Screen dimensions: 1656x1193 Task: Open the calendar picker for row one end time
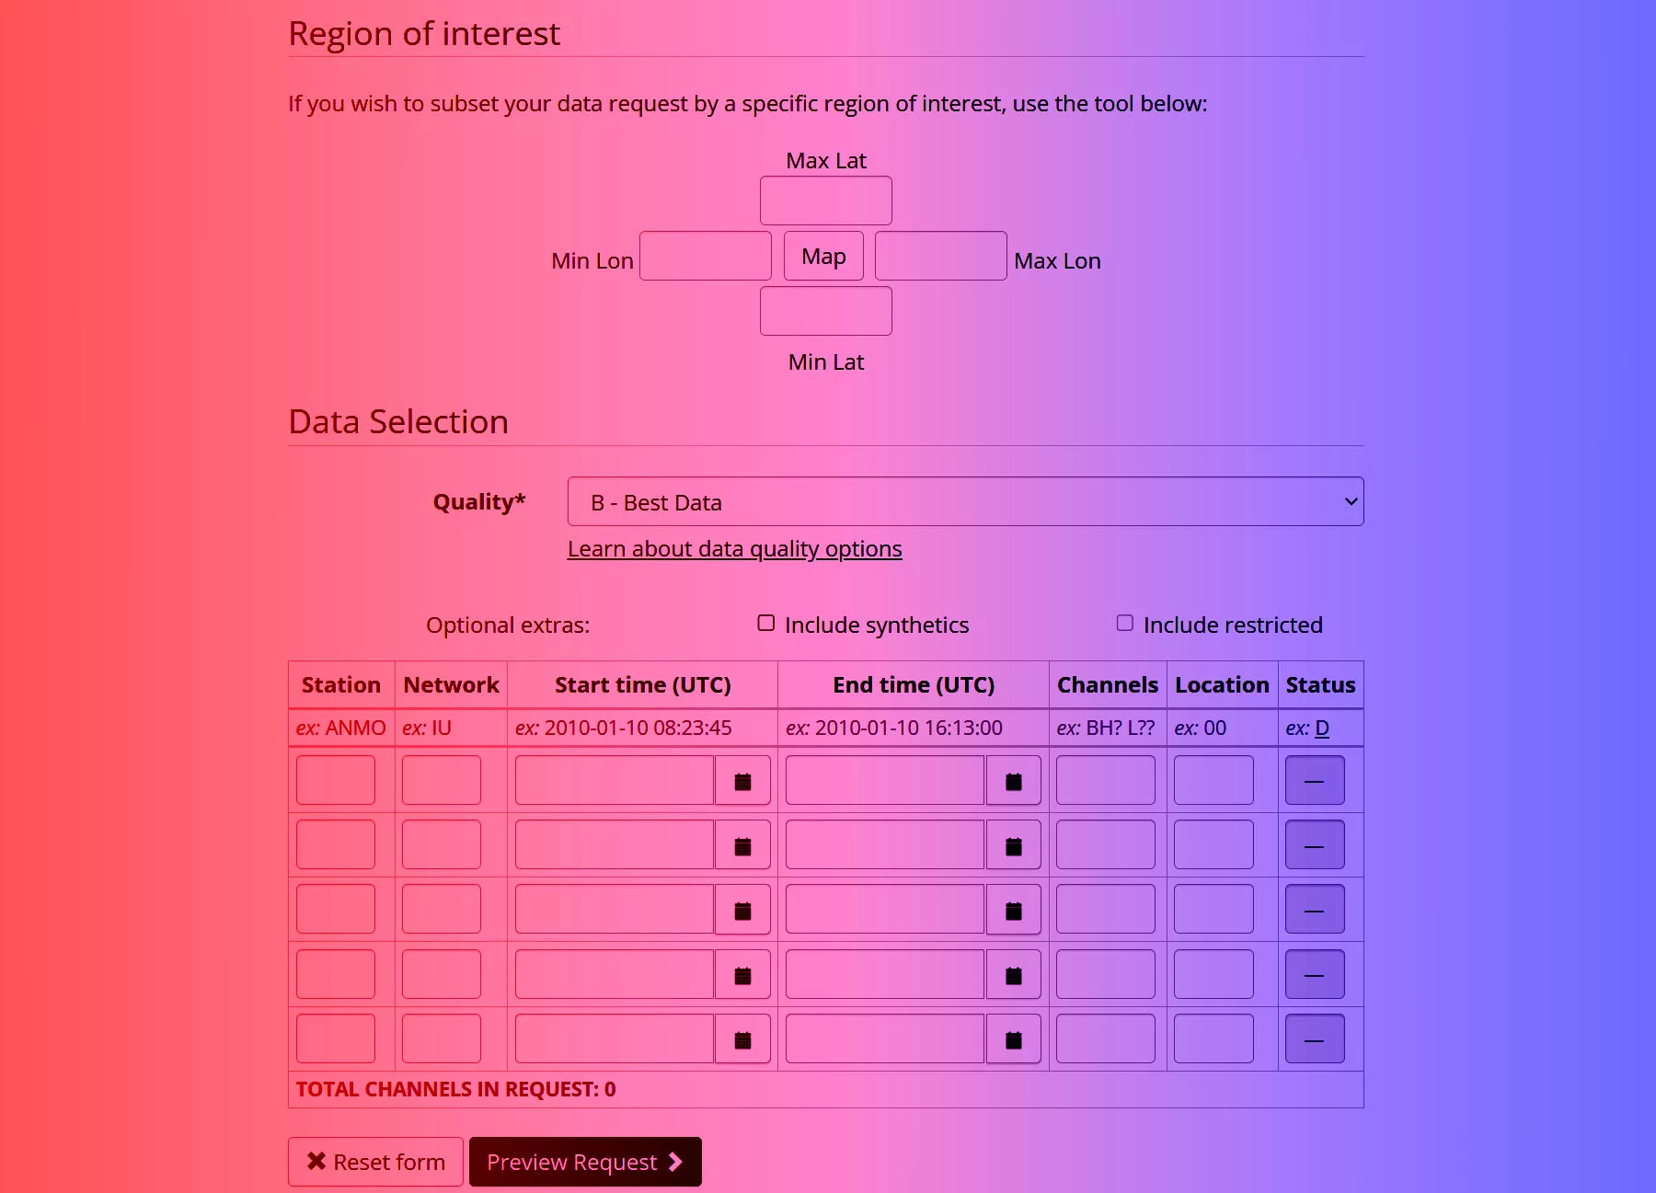pos(1013,780)
